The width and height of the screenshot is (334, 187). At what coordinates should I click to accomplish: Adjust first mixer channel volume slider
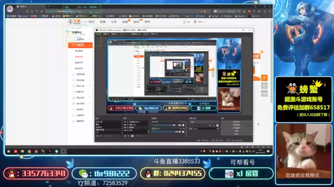point(164,125)
